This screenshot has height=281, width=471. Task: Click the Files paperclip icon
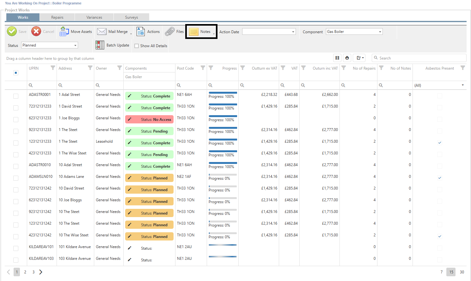coord(170,31)
